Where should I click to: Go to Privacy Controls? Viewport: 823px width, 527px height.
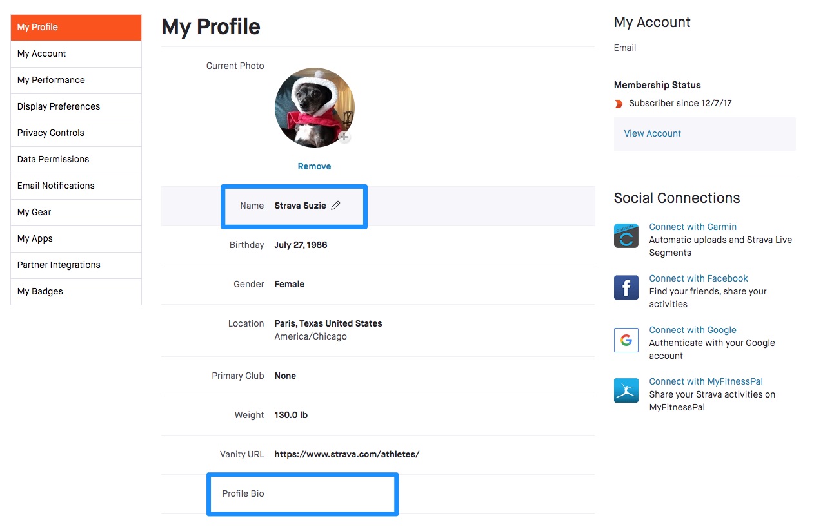[x=76, y=133]
